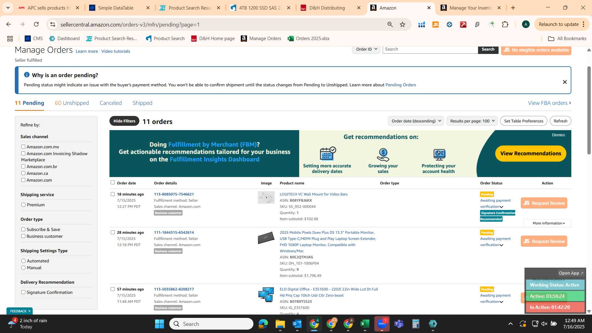Select Manual shipping settings type
The height and width of the screenshot is (333, 592).
coord(23,268)
